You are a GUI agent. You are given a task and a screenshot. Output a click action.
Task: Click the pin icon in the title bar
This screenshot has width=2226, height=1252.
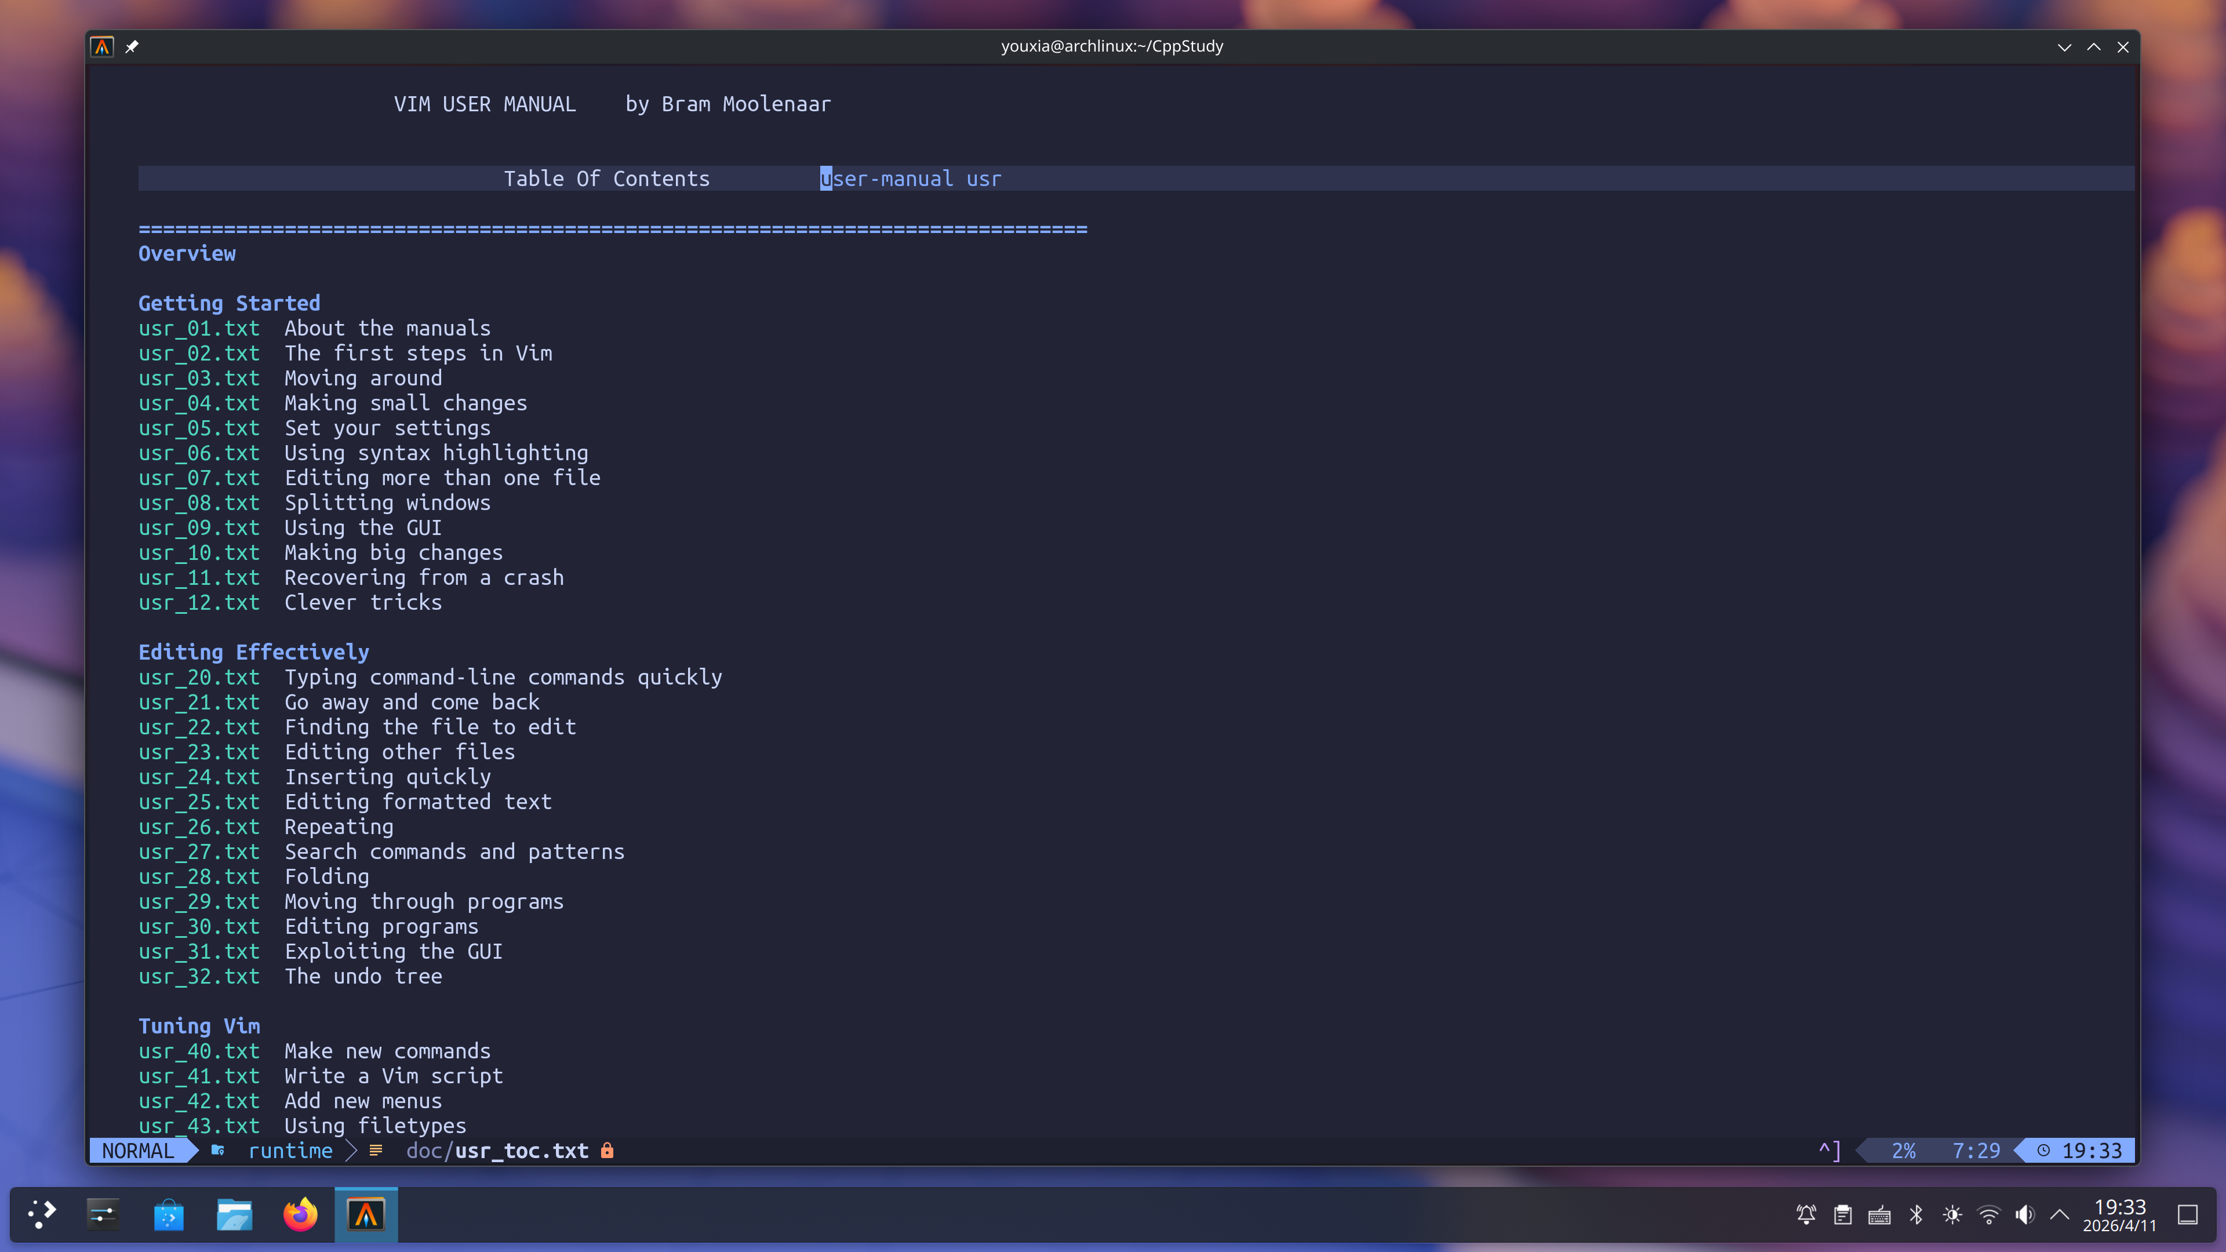pyautogui.click(x=132, y=46)
